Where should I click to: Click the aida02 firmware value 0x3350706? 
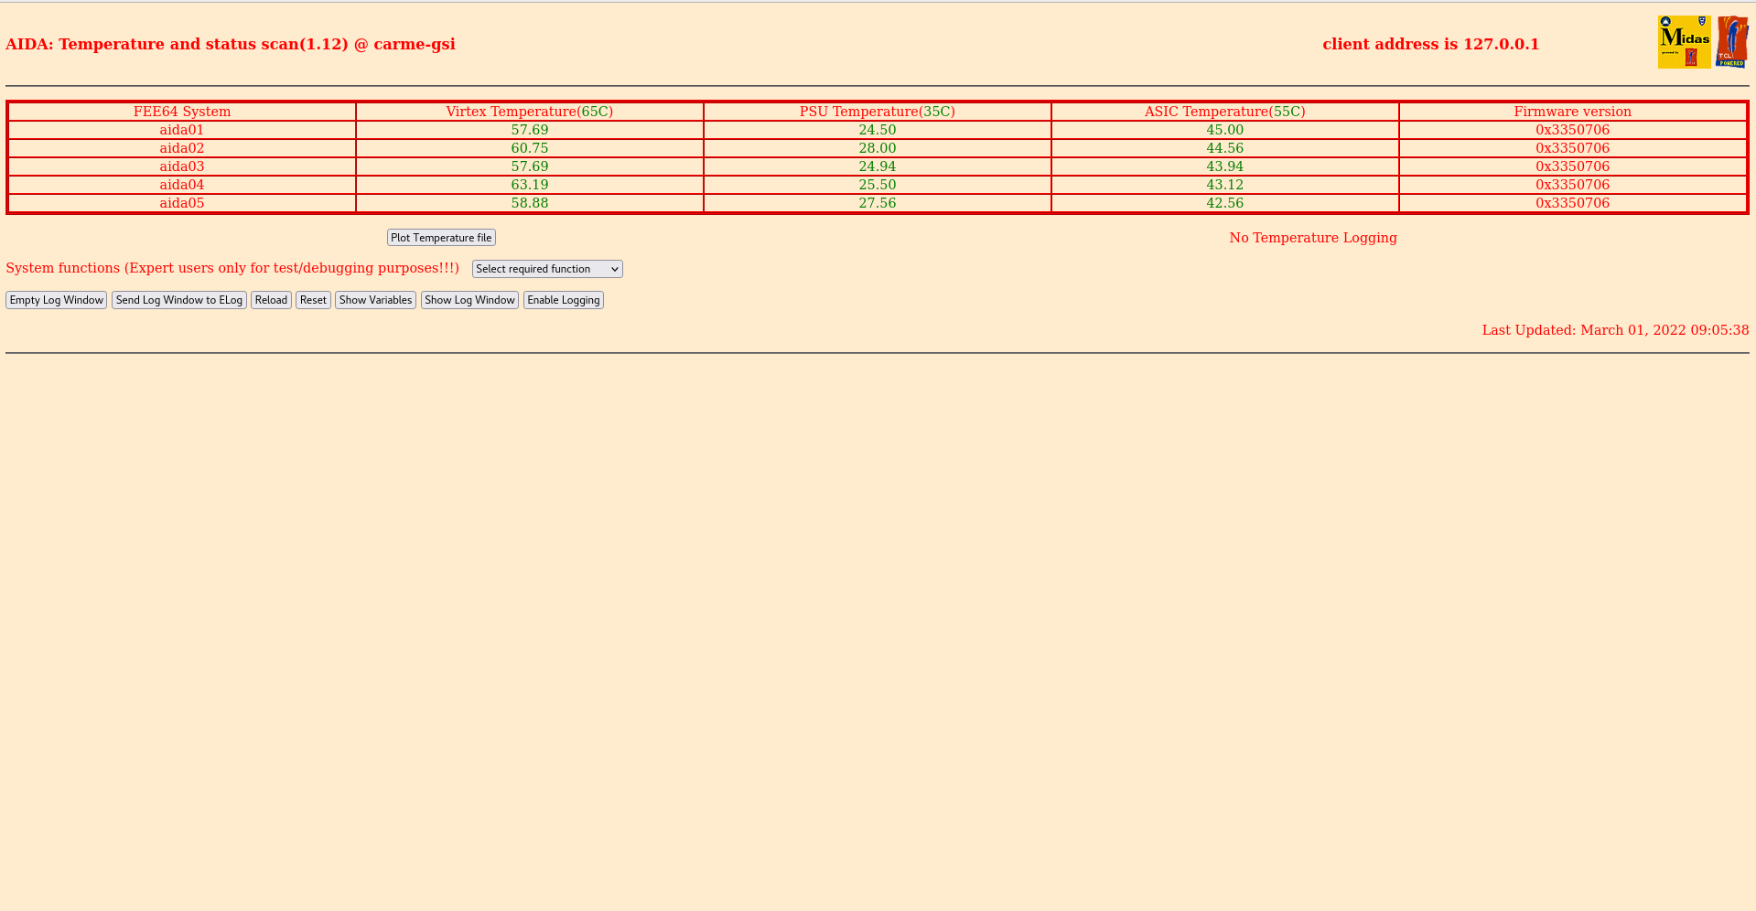coord(1572,147)
